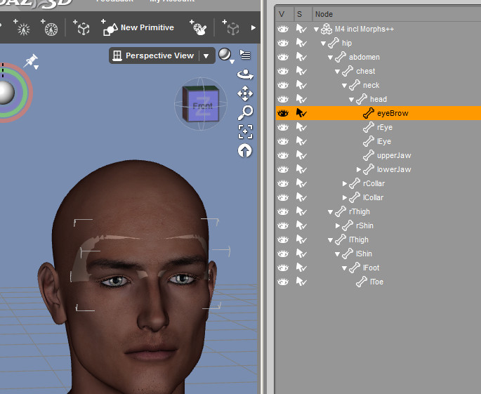481x394 pixels.
Task: Expand the rCollar node
Action: click(x=344, y=183)
